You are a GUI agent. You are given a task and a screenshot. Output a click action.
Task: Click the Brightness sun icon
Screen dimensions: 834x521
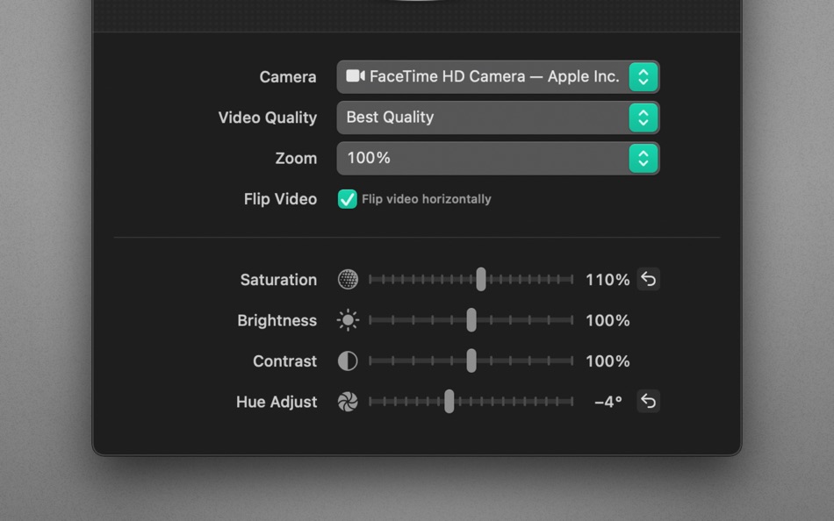tap(349, 320)
